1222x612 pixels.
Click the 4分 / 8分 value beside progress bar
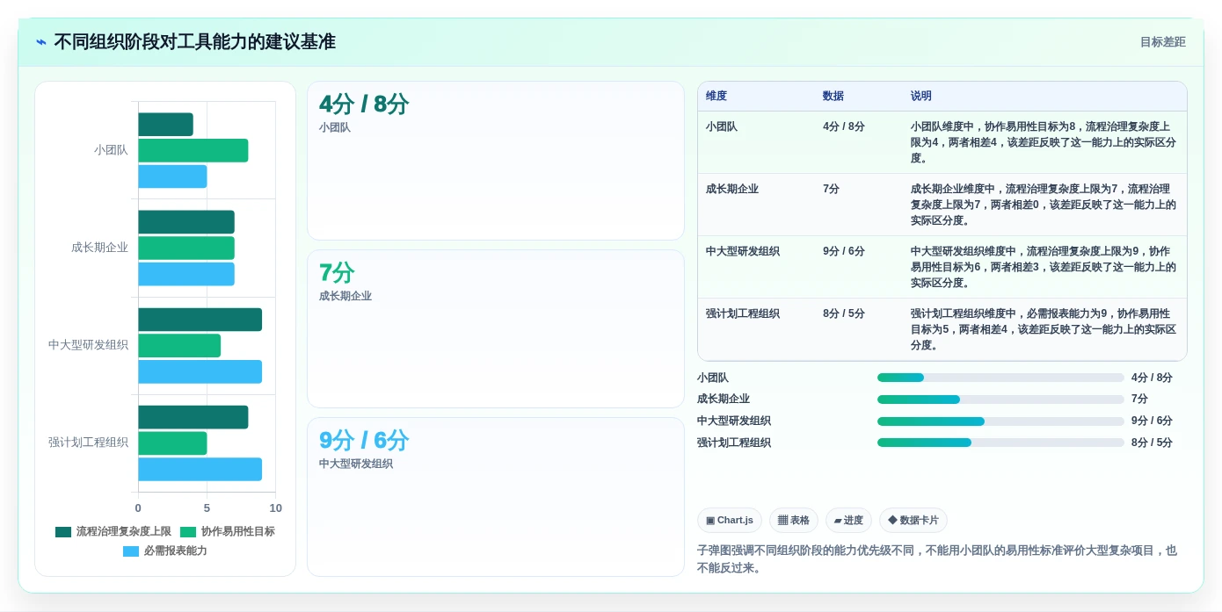[1152, 378]
